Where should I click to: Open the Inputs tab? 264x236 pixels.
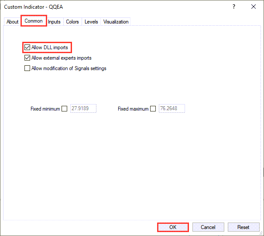(54, 22)
